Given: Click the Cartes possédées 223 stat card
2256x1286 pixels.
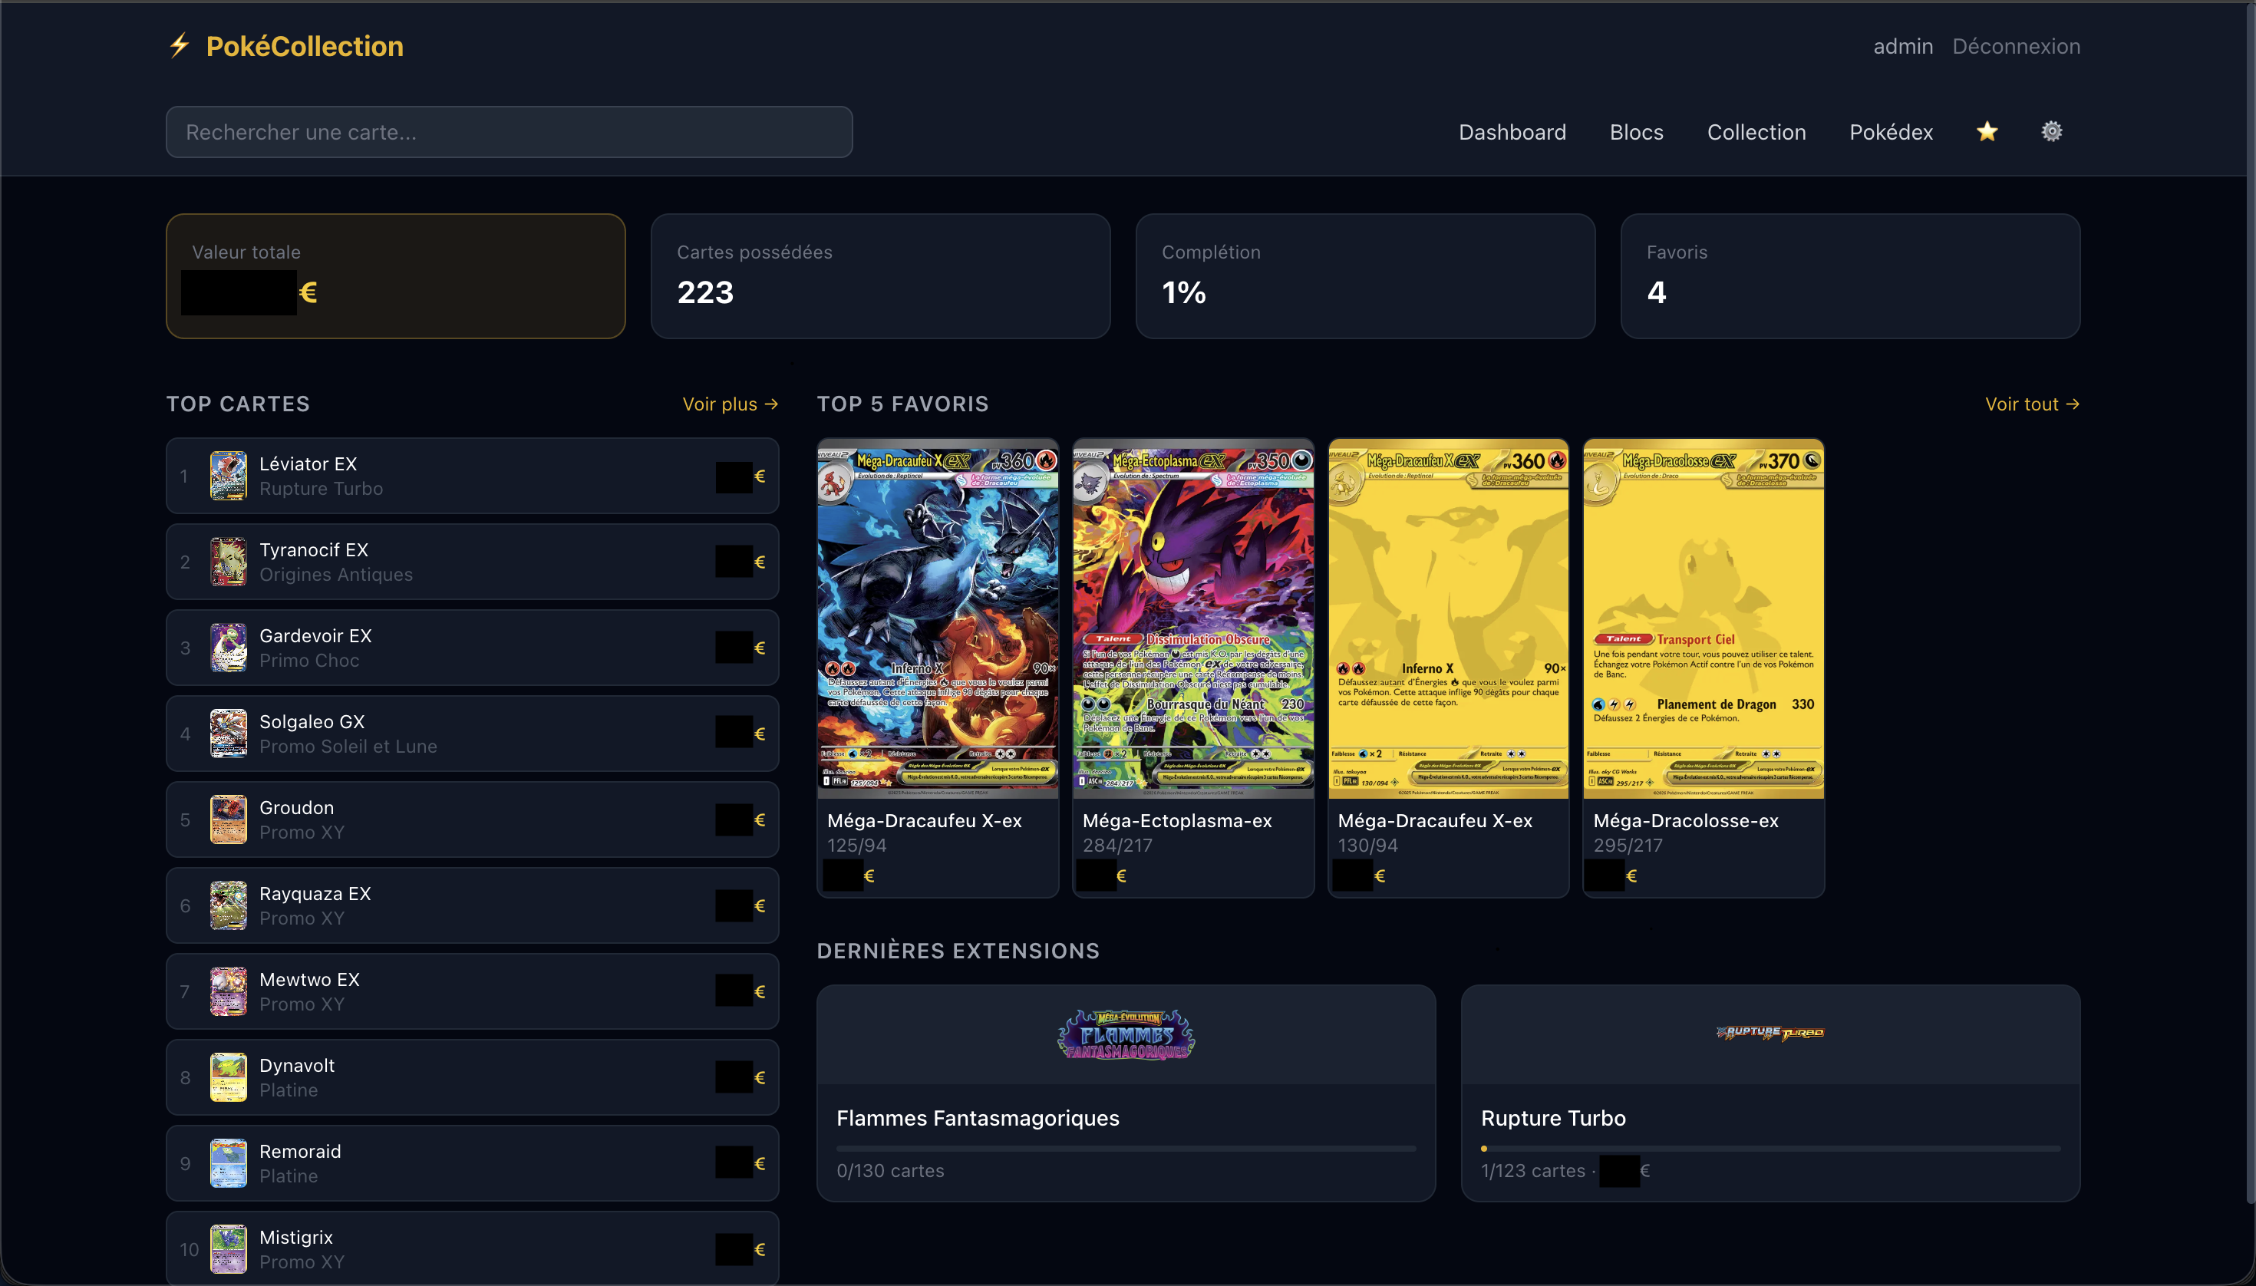Looking at the screenshot, I should coord(881,275).
